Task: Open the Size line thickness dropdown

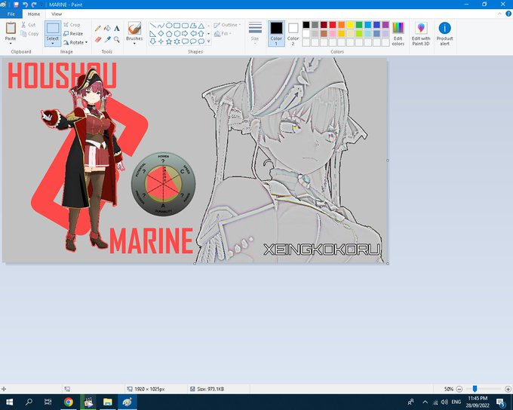Action: tap(255, 34)
